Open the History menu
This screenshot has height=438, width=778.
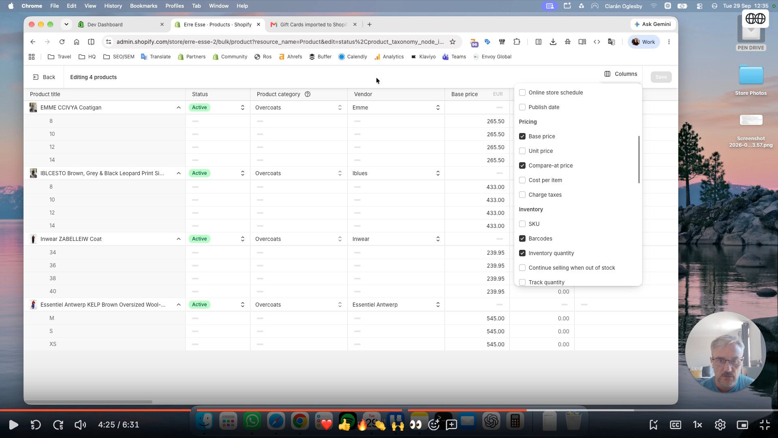coord(113,6)
